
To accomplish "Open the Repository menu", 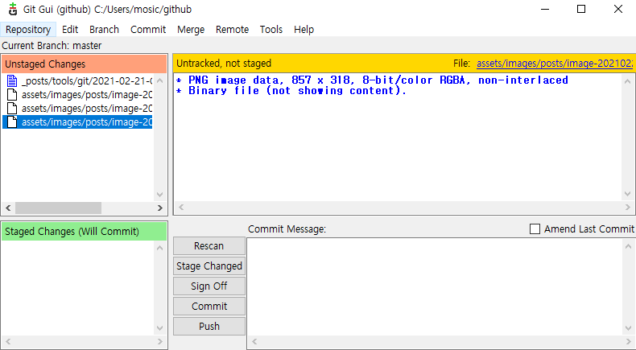I will click(x=28, y=30).
